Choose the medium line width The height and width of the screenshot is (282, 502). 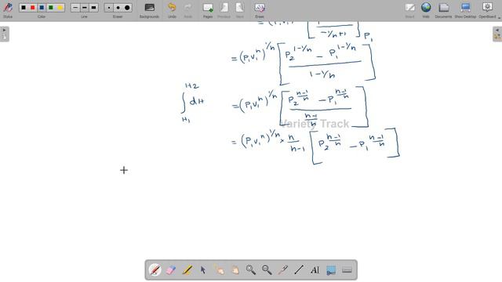pos(85,8)
